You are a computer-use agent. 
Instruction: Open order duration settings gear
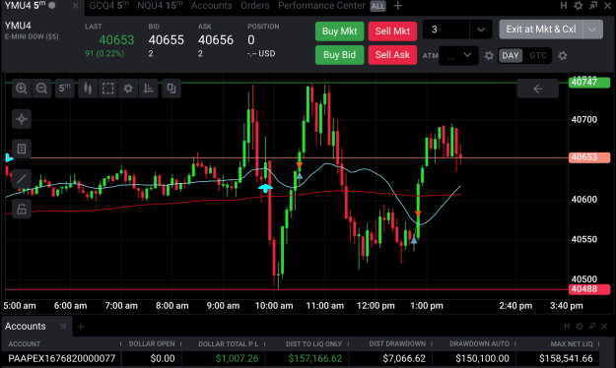click(563, 56)
